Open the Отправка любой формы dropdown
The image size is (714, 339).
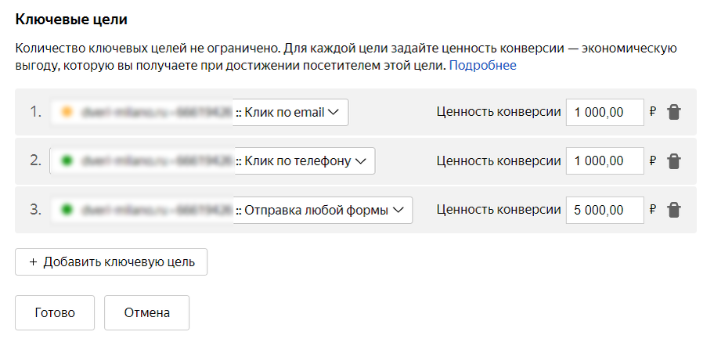click(231, 210)
